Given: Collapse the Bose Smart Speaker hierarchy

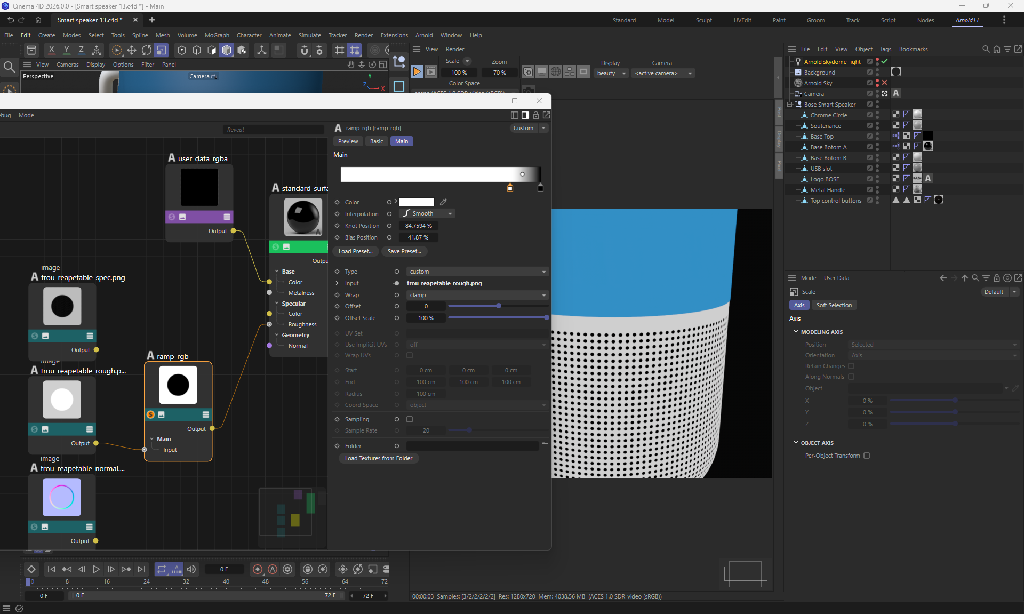Looking at the screenshot, I should [x=790, y=105].
